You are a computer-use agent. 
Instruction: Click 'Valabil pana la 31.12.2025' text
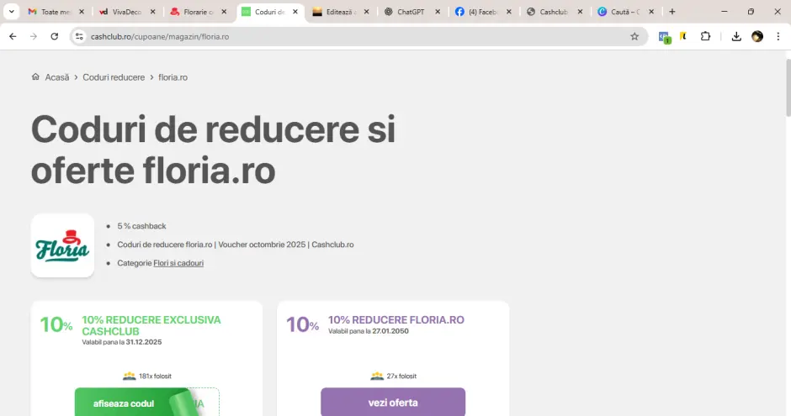point(121,342)
